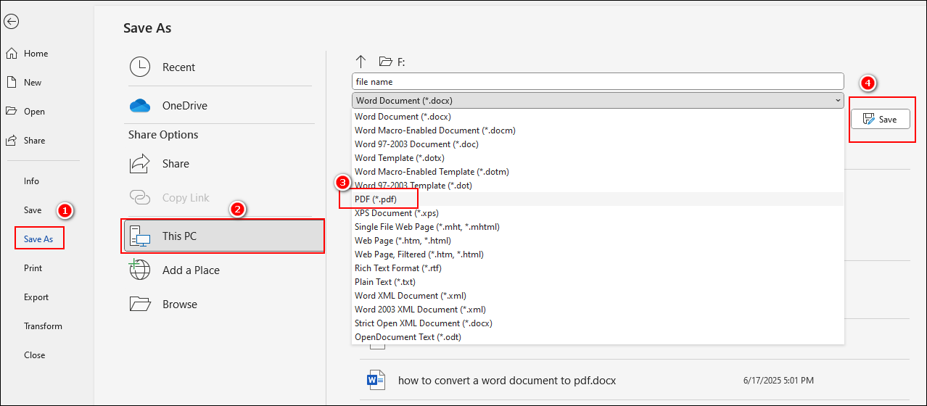Choose Word 97-2003 Document (*.doc)
Screen dimensions: 927x406
[x=598, y=144]
